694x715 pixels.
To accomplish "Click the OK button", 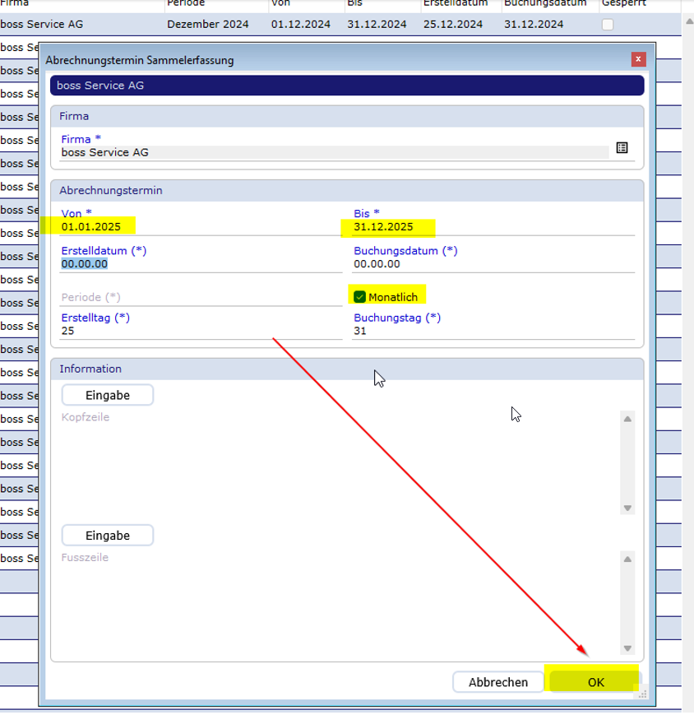I will coord(595,682).
